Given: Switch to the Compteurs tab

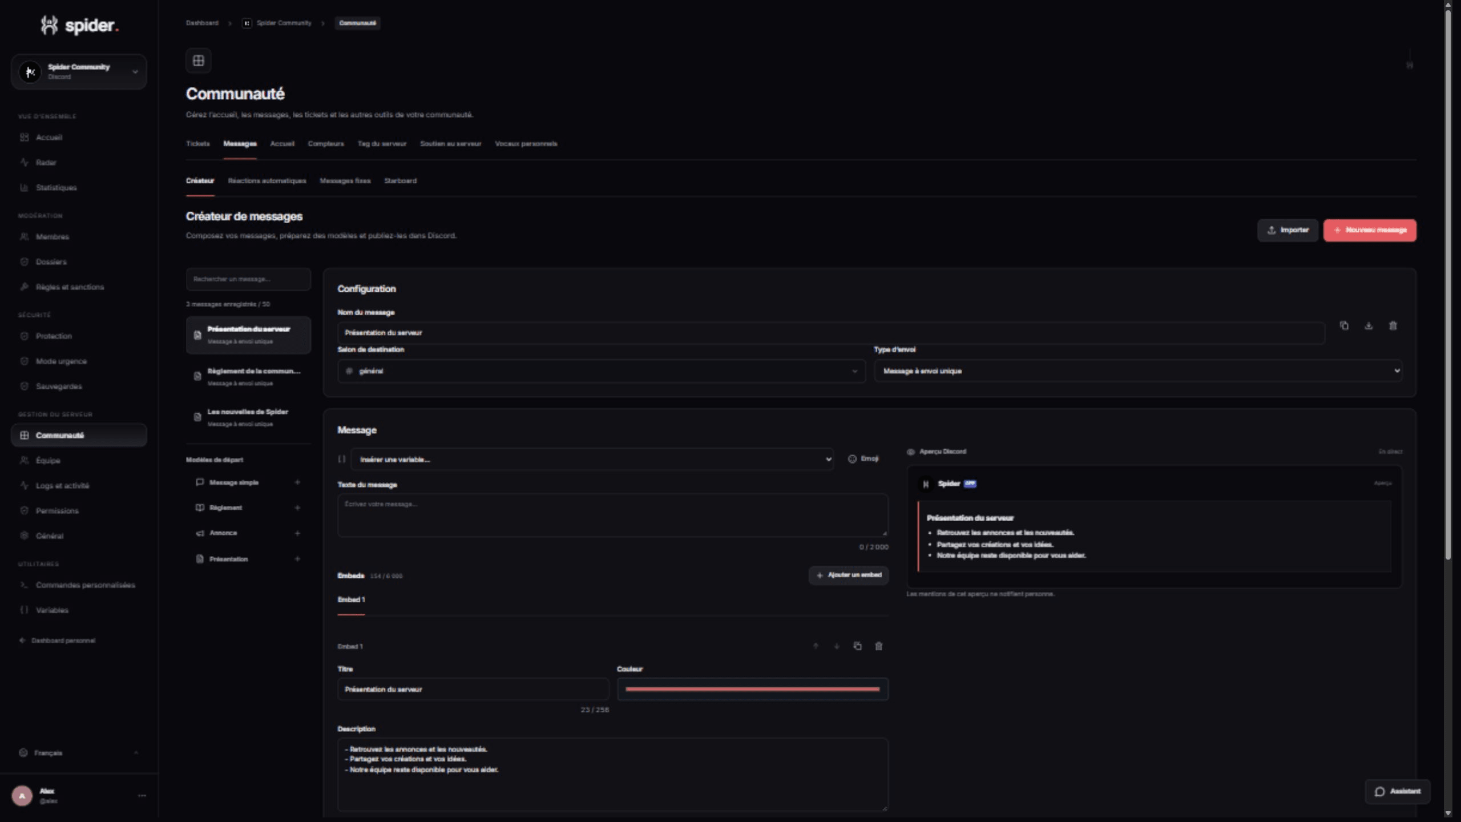Looking at the screenshot, I should pos(326,144).
